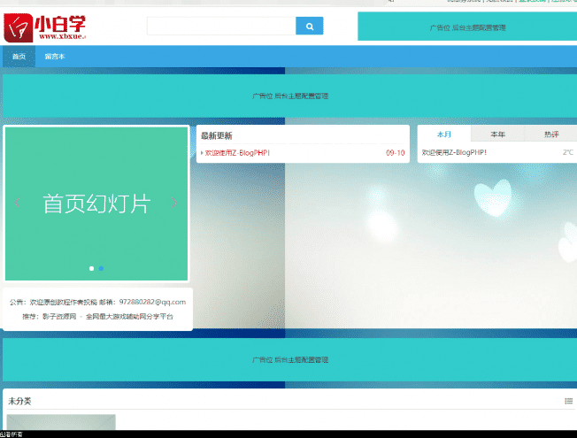
Task: Open 欢迎使用Z-BlogPHP! entry in ranking list
Action: point(454,152)
